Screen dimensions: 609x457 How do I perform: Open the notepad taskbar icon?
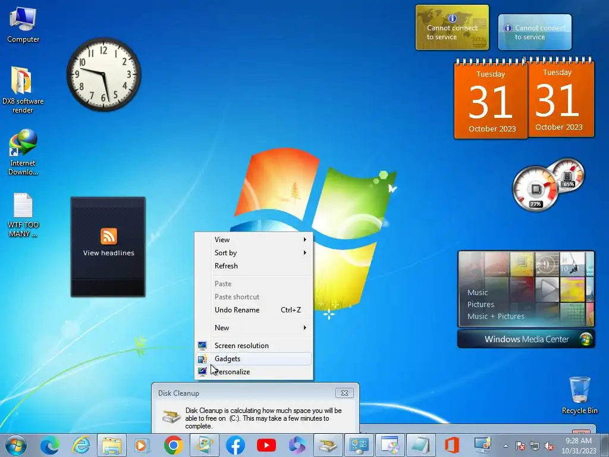coord(420,445)
